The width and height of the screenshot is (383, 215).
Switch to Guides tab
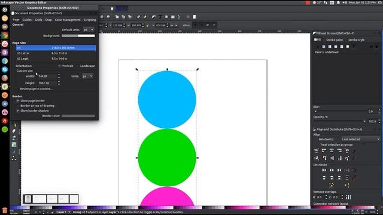click(27, 20)
